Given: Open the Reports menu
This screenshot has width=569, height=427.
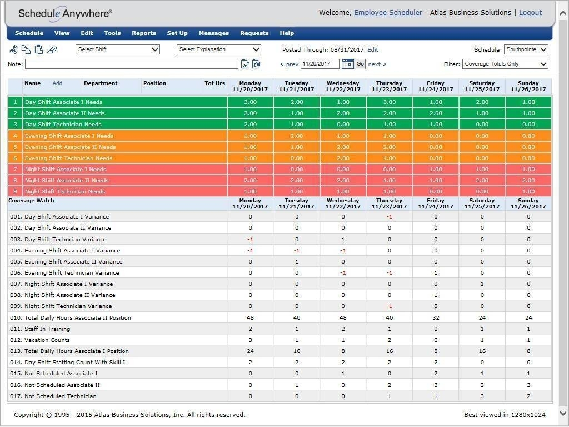Looking at the screenshot, I should click(x=144, y=33).
